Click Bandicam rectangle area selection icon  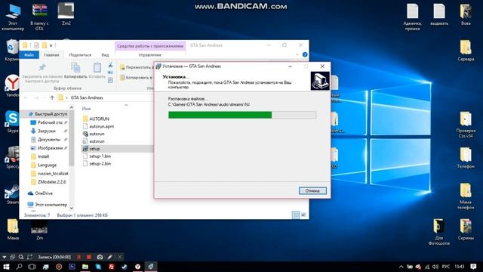(29, 257)
